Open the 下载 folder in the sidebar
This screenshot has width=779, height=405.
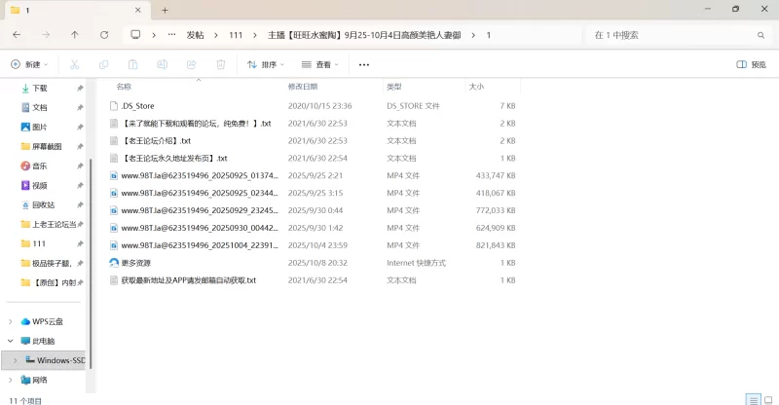coord(39,88)
